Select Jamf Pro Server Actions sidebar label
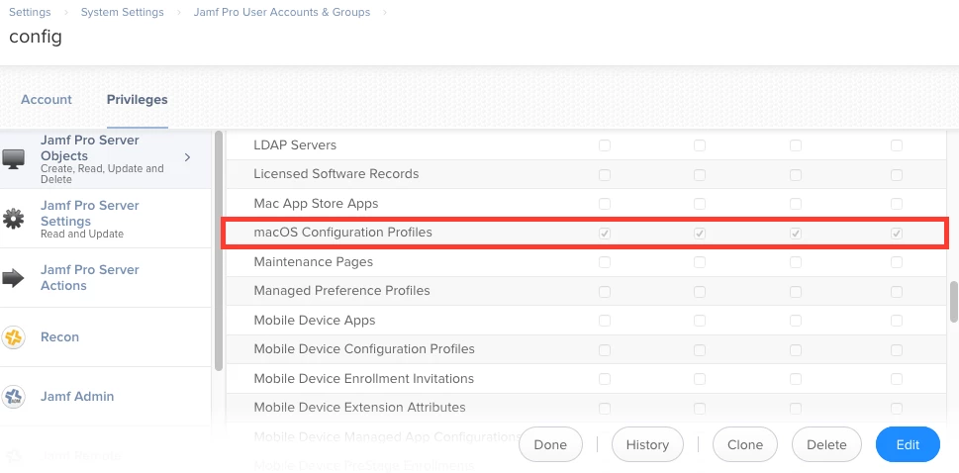The width and height of the screenshot is (959, 473). point(90,278)
